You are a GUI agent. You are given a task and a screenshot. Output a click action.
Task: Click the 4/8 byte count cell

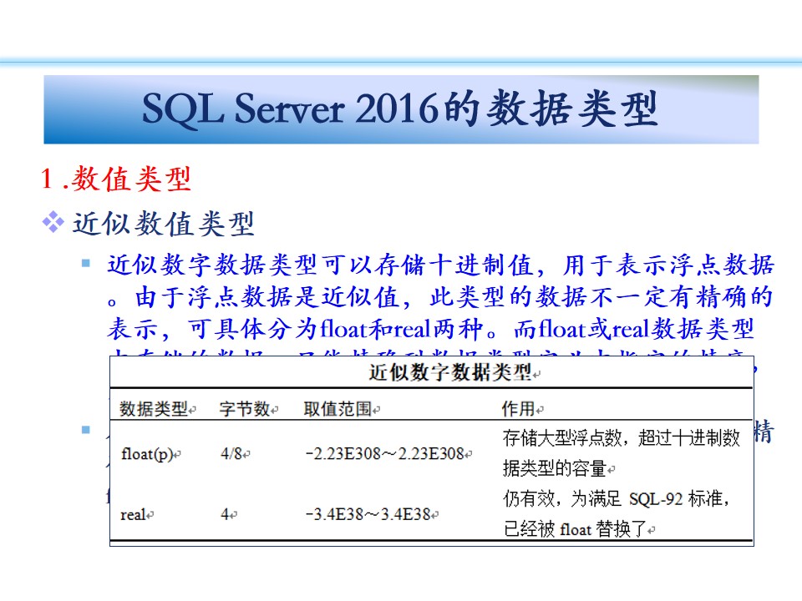(x=231, y=454)
